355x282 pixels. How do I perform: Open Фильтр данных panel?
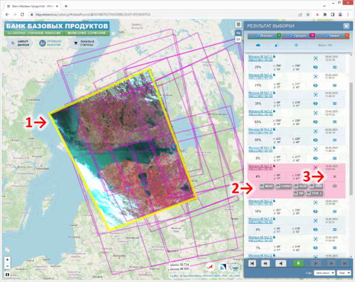(x=20, y=43)
